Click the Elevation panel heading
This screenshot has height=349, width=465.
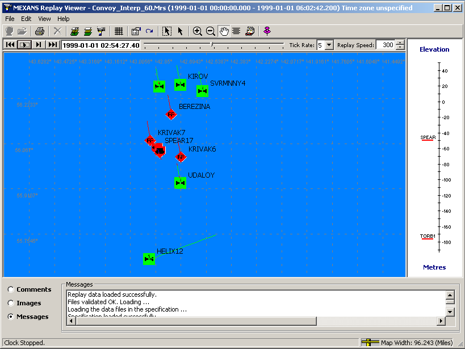434,49
